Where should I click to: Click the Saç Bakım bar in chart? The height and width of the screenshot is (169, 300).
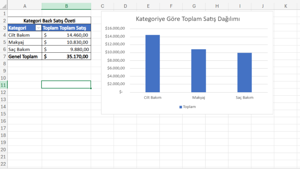coord(245,72)
